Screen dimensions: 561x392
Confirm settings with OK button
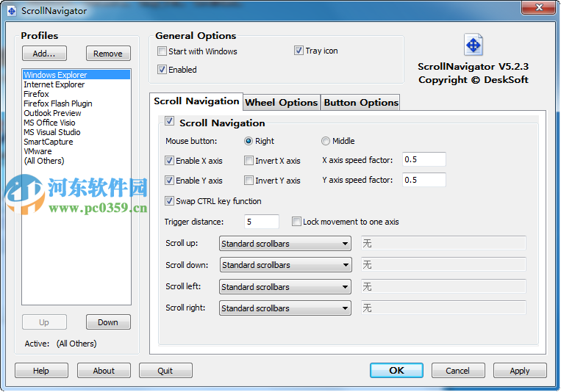click(396, 371)
